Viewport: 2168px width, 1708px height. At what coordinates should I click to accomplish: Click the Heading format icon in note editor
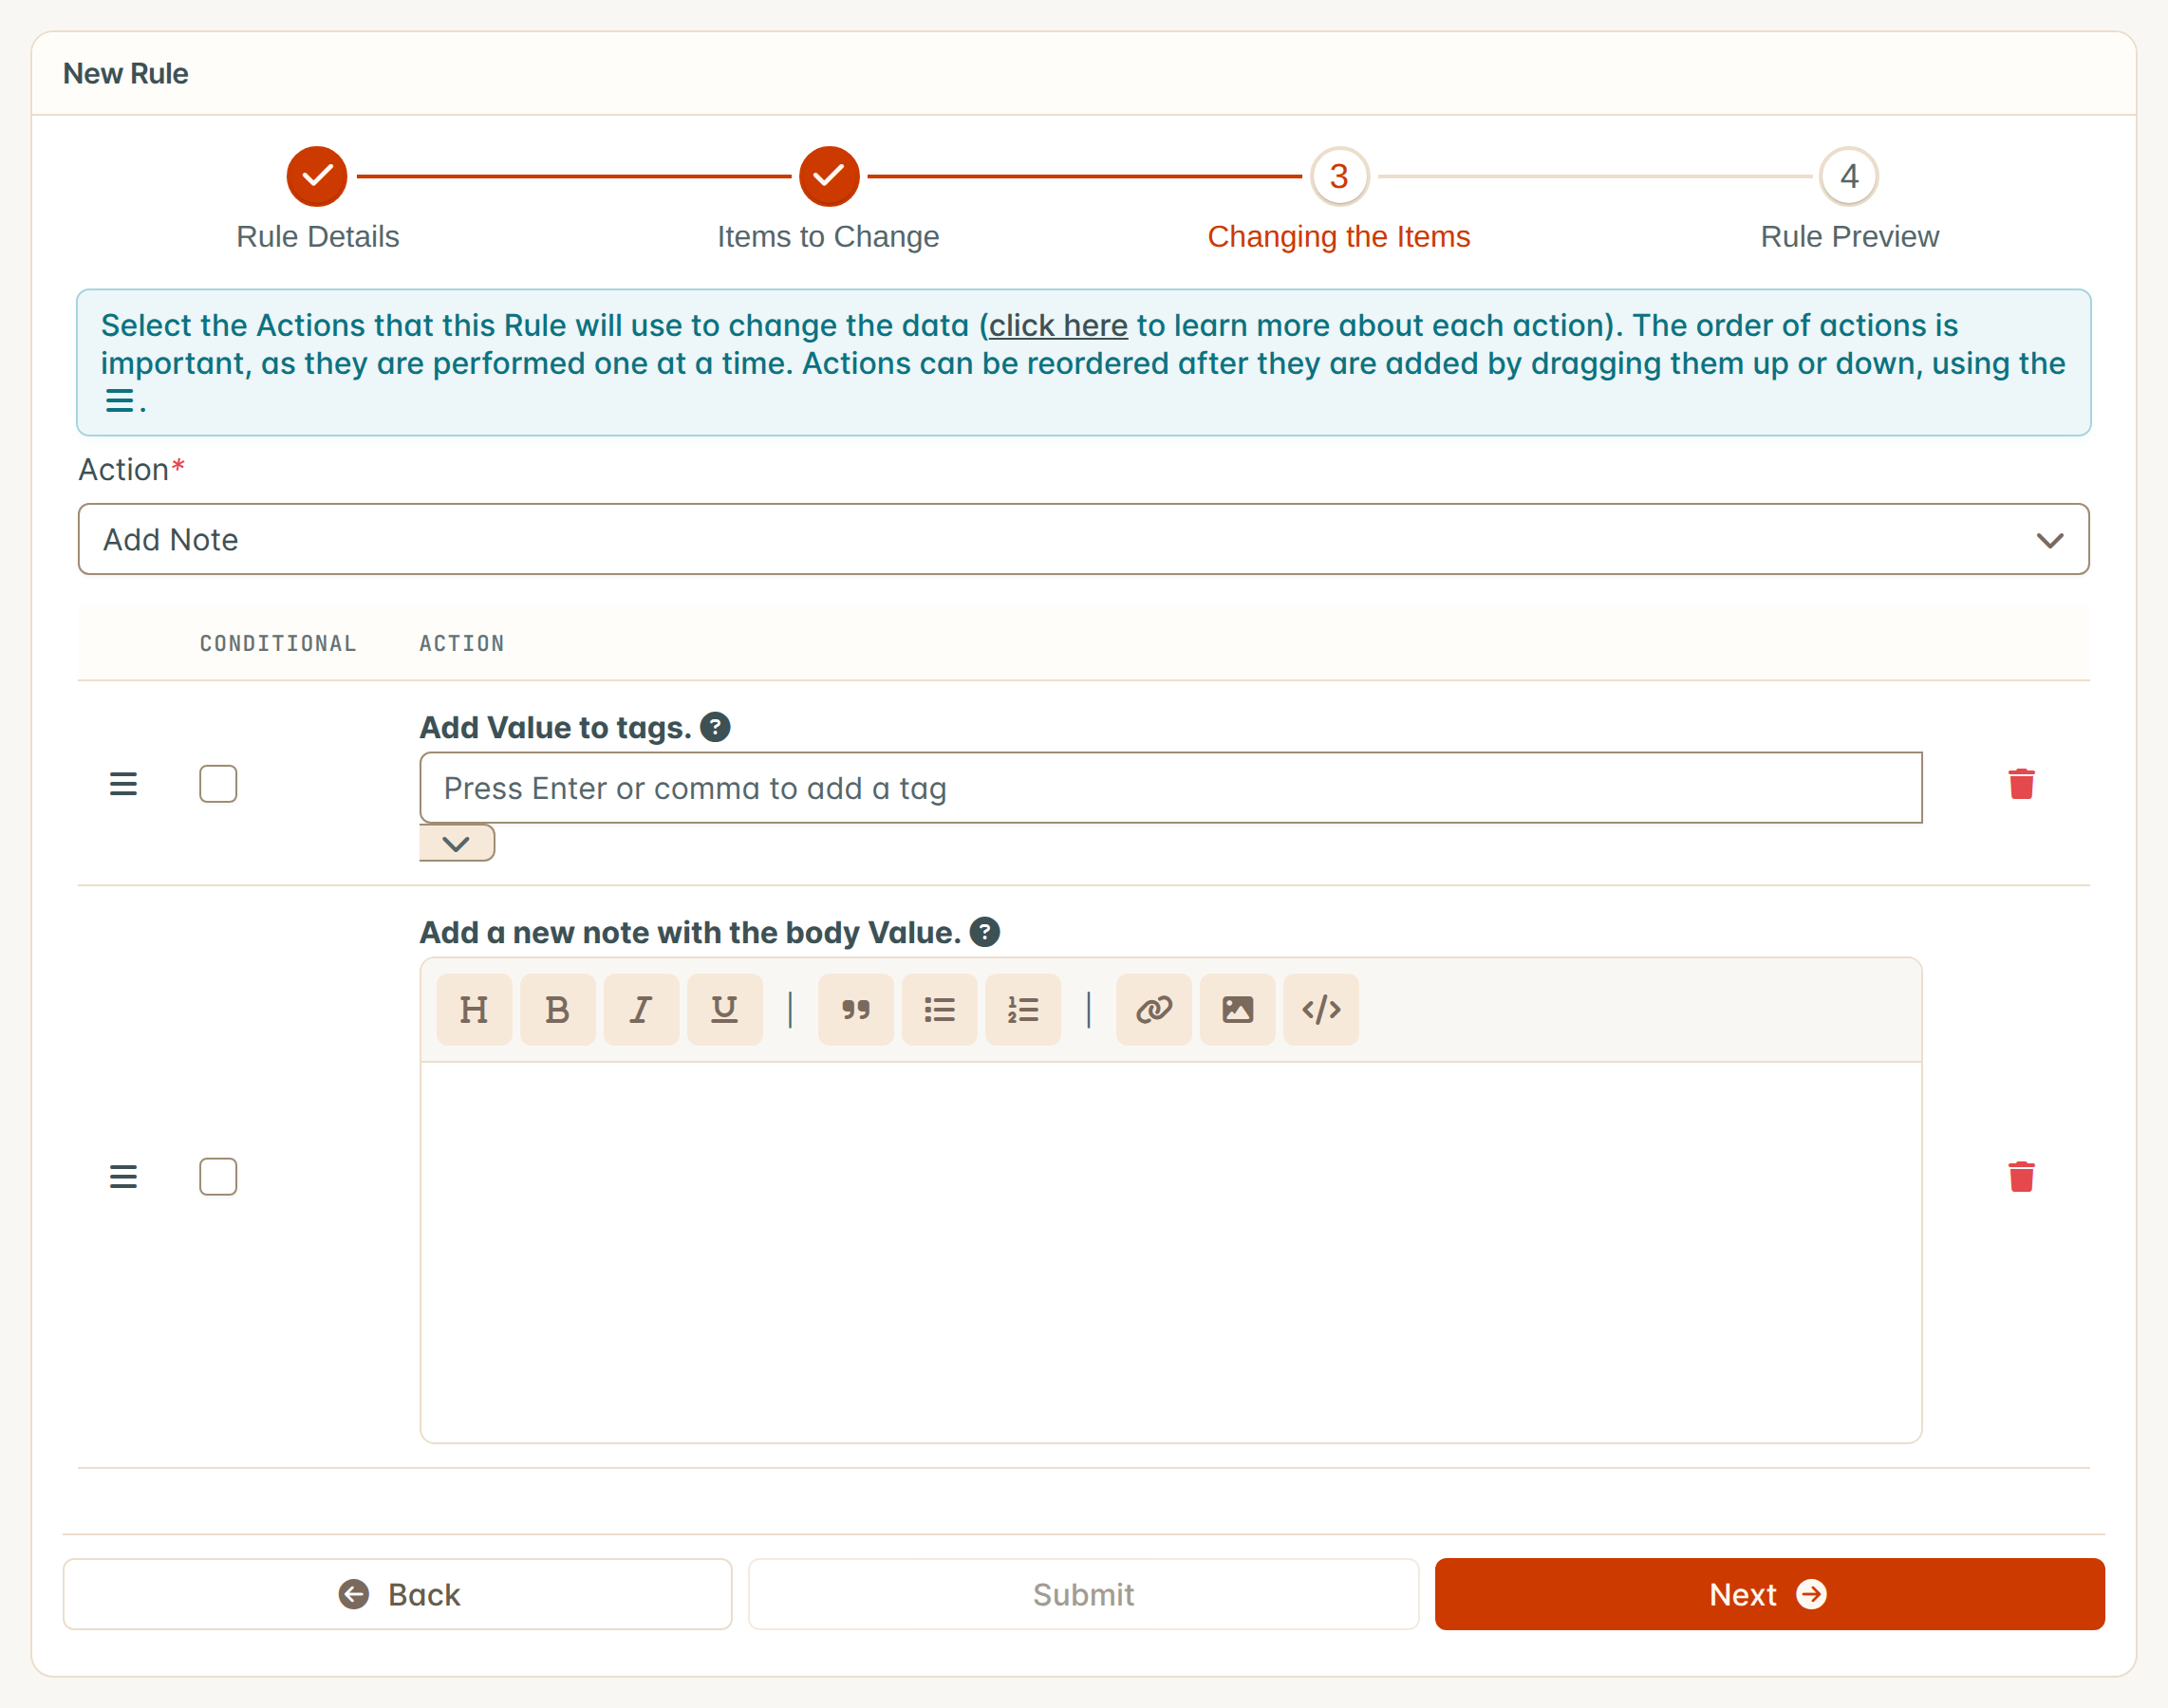[474, 1009]
